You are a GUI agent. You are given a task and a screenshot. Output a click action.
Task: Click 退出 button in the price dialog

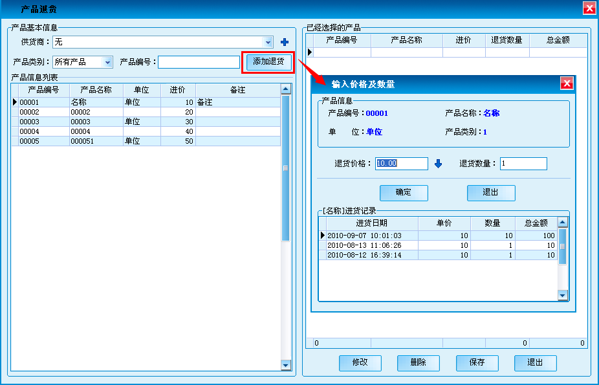point(491,193)
